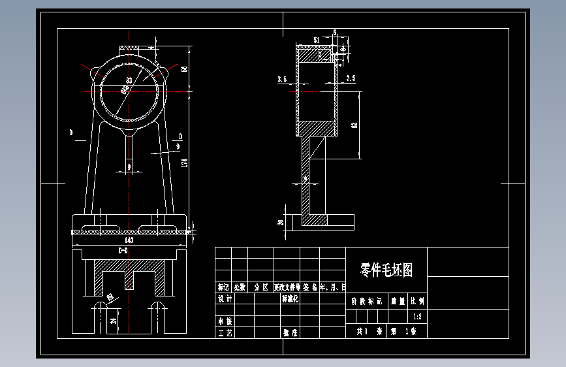Click the right 3.5 dimension text

click(351, 78)
